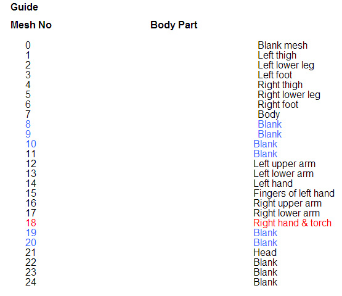Image resolution: width=342 pixels, height=296 pixels.
Task: Click the Right foot label
Action: [278, 104]
